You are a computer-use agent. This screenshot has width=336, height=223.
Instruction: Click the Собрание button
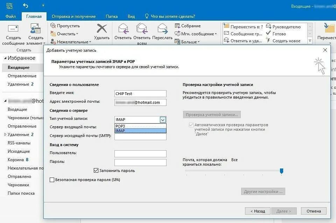tap(188, 26)
